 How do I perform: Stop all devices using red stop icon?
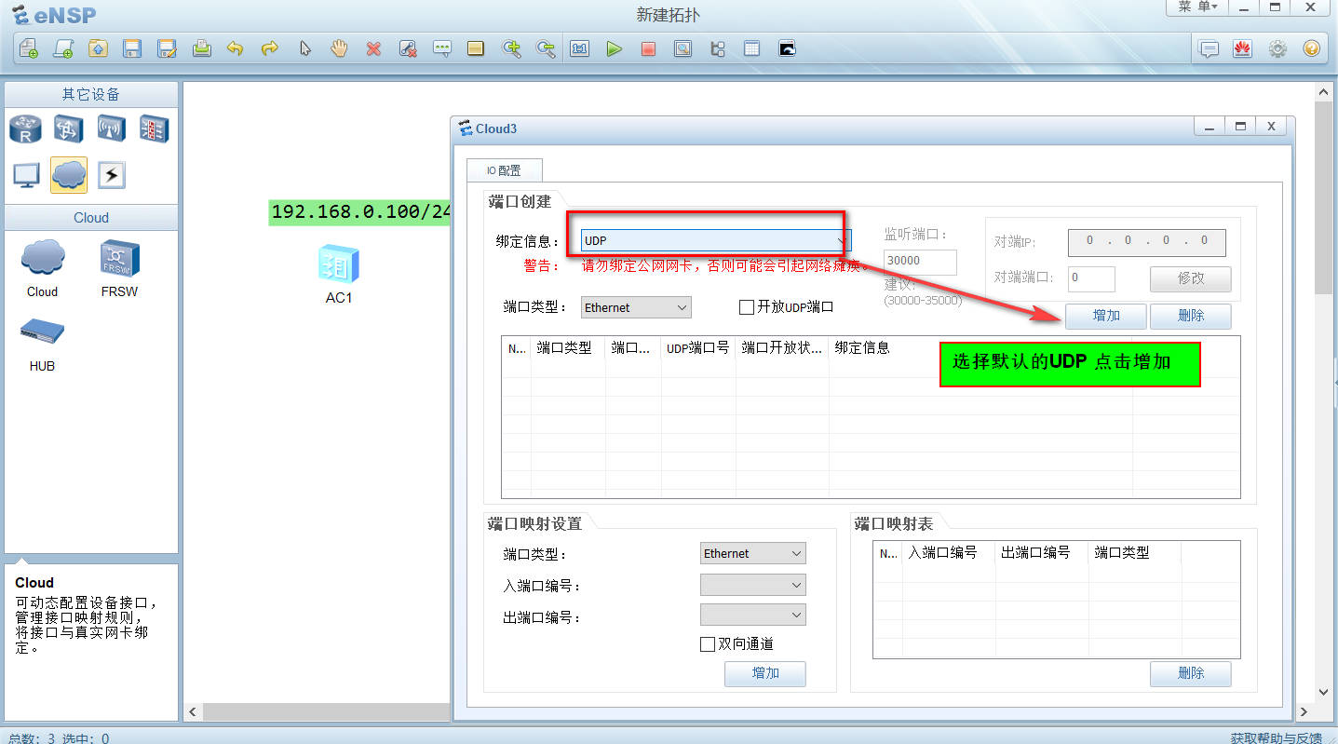tap(648, 48)
